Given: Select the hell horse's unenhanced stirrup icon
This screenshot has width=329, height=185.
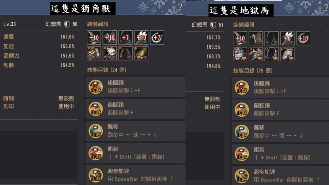Looking at the screenshot, I should (272, 38).
